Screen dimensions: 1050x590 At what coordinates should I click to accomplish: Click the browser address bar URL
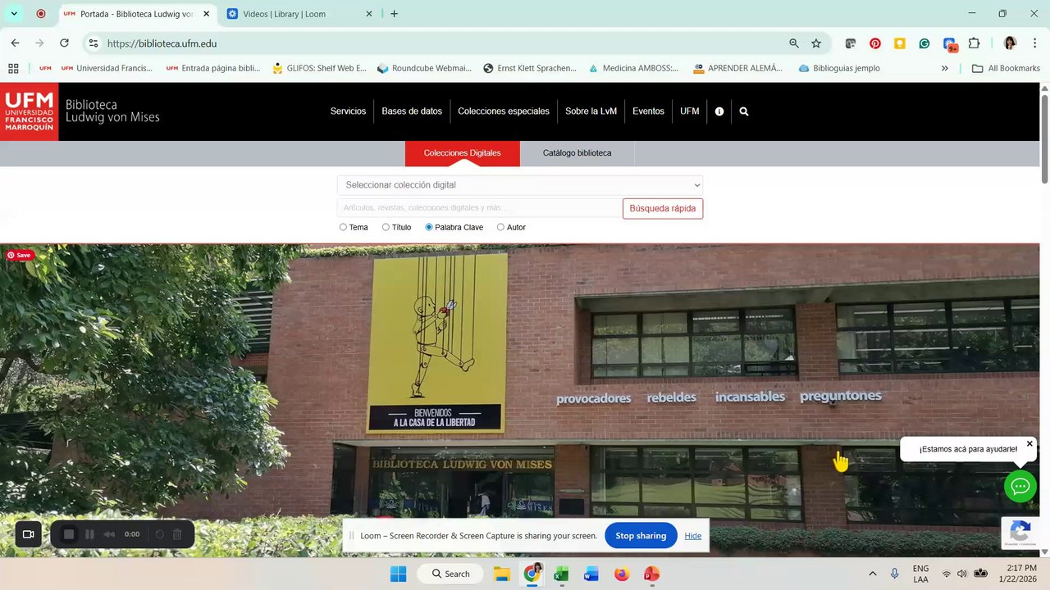point(162,43)
